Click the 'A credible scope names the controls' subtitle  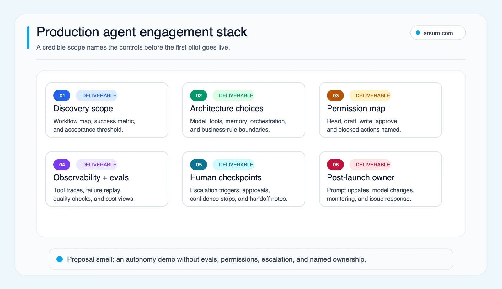coord(133,47)
